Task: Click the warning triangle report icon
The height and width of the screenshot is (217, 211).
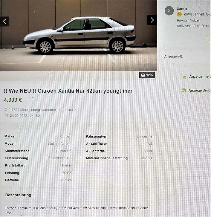Action: pos(185,77)
